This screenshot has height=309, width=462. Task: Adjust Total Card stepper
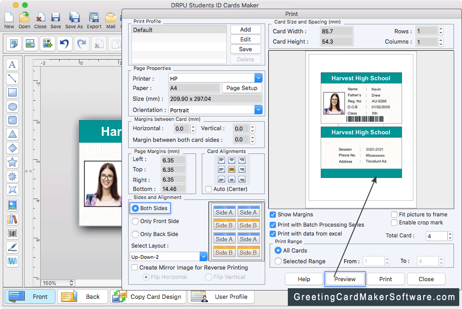click(450, 236)
